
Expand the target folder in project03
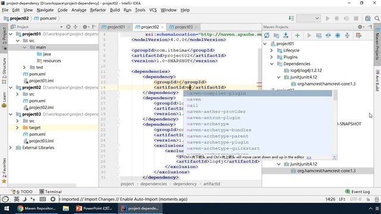(x=17, y=127)
